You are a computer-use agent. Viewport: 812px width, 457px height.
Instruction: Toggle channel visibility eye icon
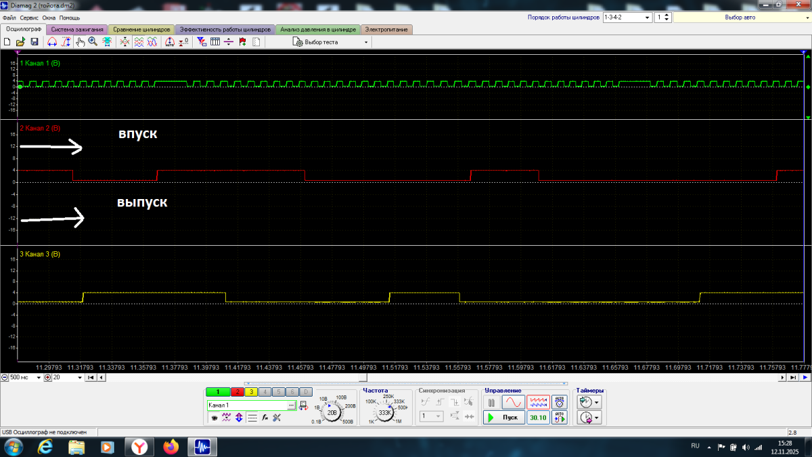tap(214, 418)
